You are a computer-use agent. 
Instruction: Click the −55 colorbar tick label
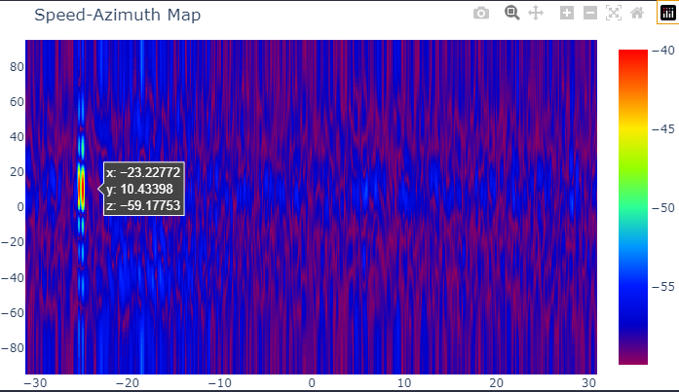663,287
